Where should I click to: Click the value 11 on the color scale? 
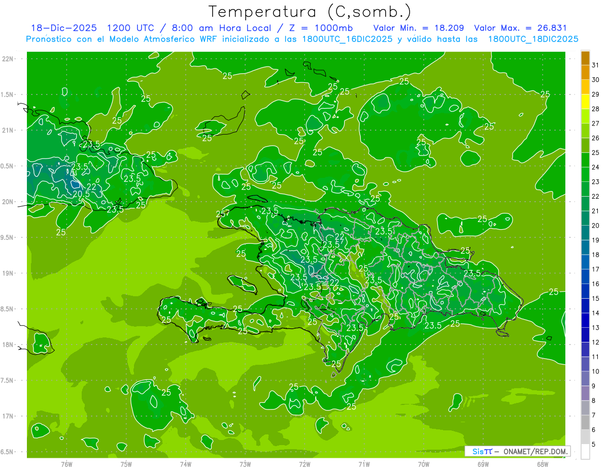596,357
